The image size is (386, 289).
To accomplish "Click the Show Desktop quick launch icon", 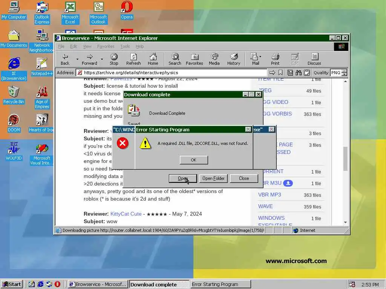I will [32, 284].
